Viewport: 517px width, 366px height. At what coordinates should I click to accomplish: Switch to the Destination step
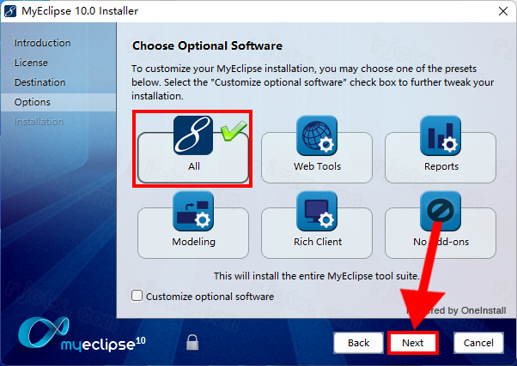[x=40, y=82]
